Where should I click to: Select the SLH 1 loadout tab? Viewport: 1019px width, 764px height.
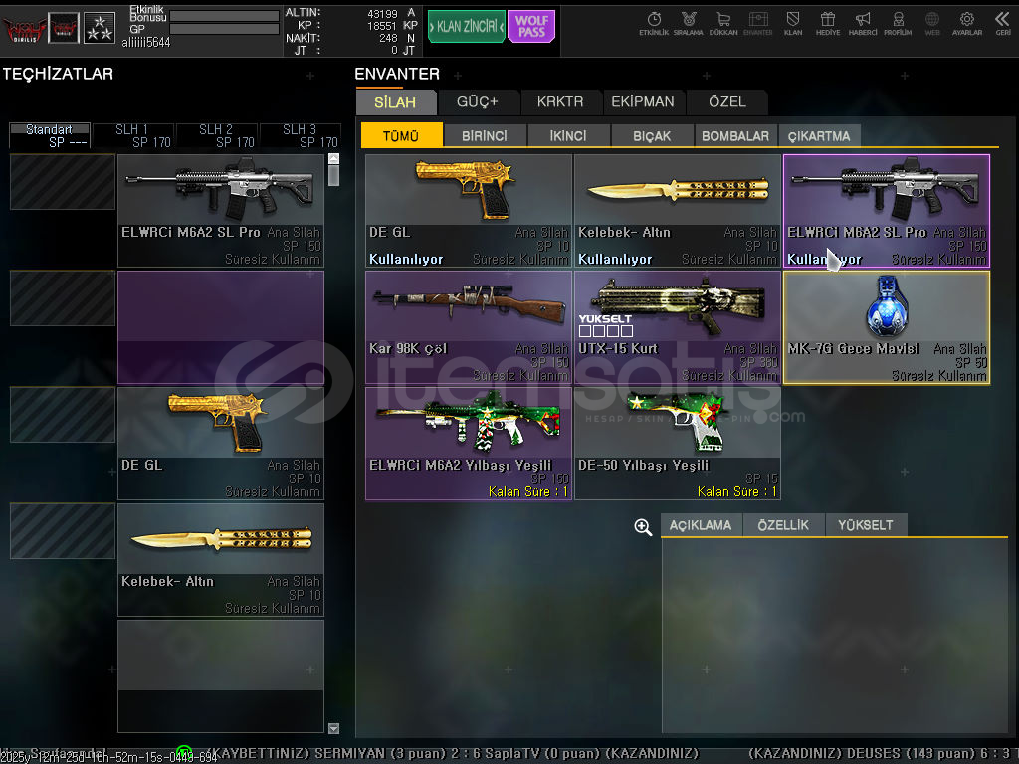click(133, 135)
